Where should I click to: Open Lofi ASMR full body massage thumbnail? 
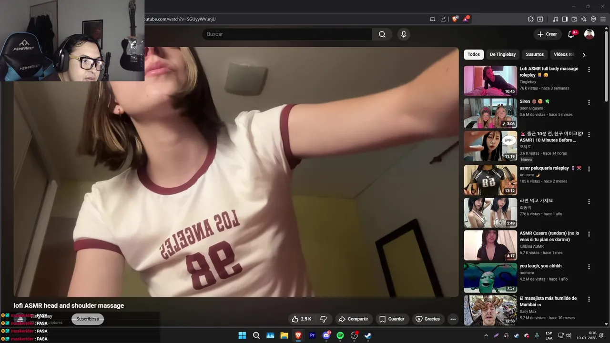(x=490, y=81)
